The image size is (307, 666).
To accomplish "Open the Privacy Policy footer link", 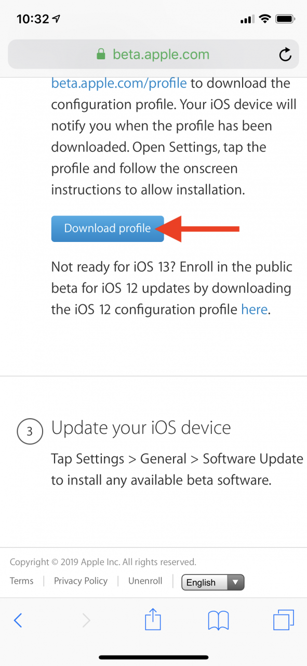I will tap(81, 581).
